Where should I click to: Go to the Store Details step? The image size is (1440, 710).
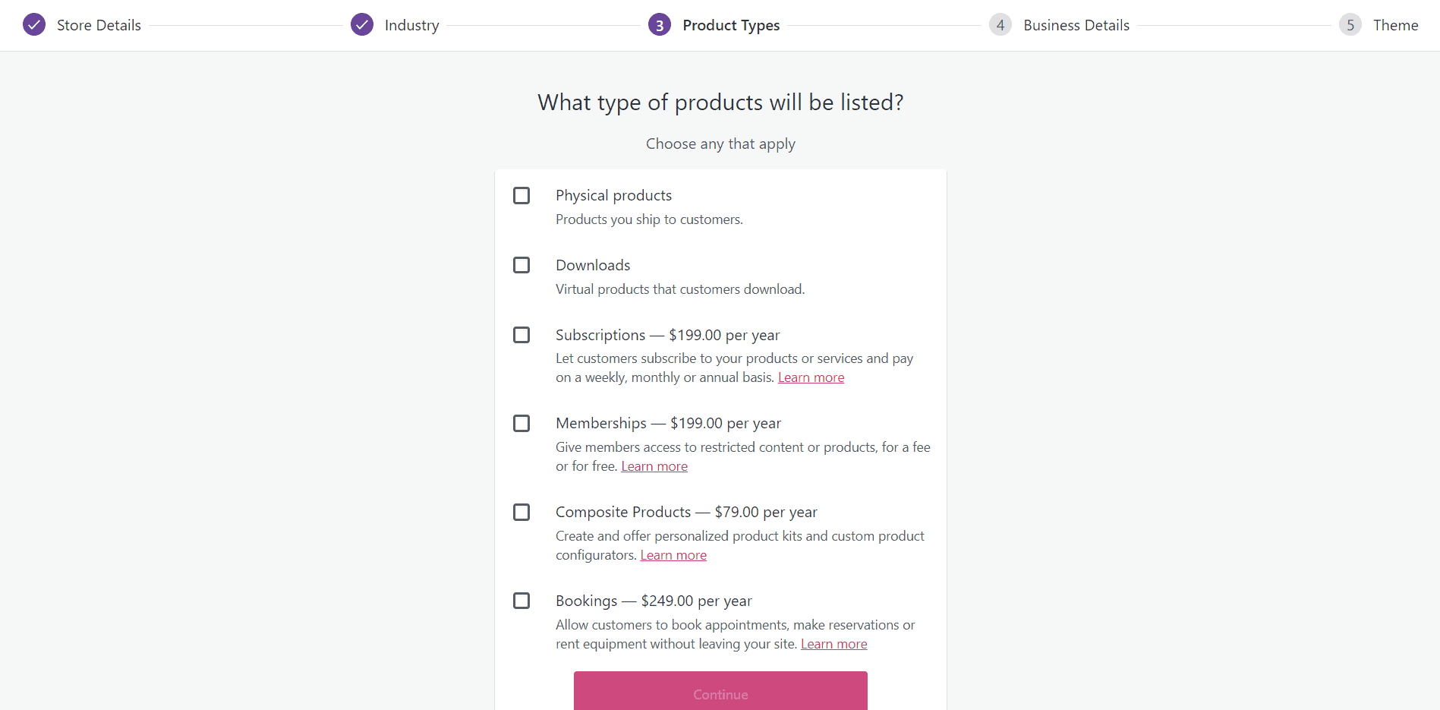[x=99, y=25]
